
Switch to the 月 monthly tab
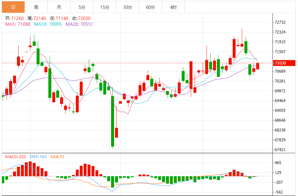tap(59, 7)
